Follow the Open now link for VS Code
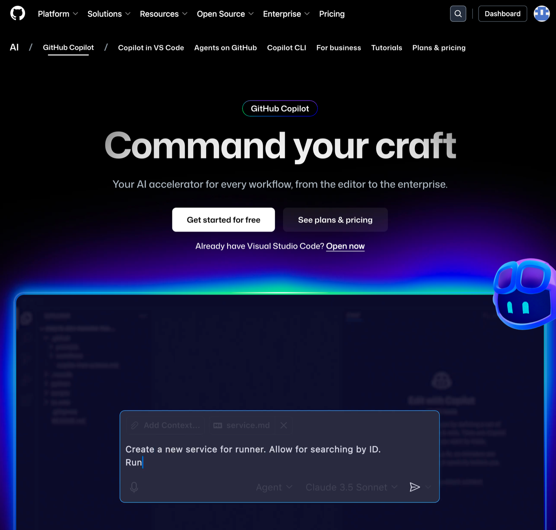This screenshot has height=530, width=556. click(345, 246)
